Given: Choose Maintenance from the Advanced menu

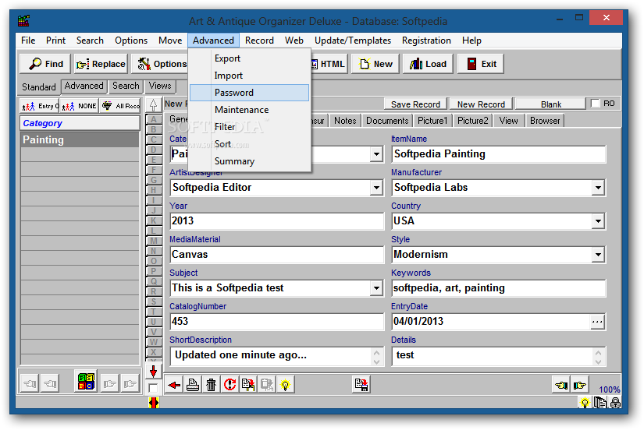Looking at the screenshot, I should 249,110.
